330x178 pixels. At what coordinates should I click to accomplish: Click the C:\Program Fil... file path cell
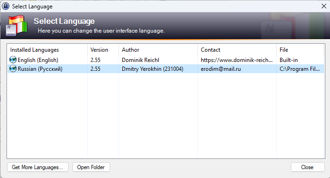click(x=300, y=69)
